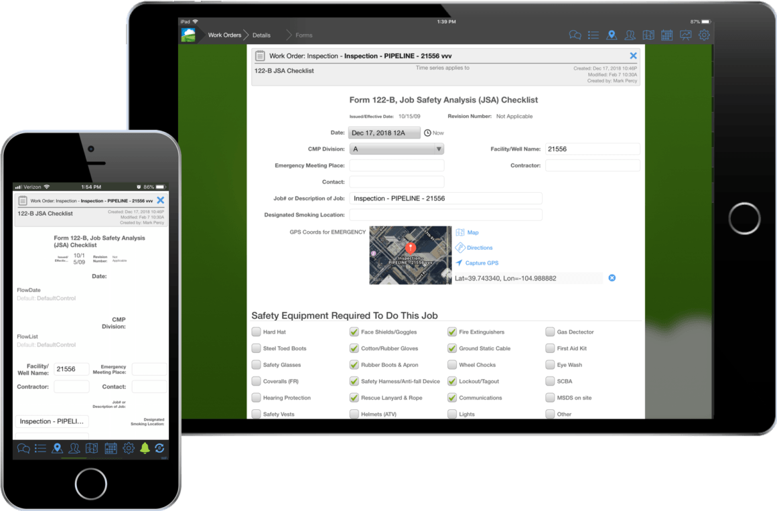Close the work order form on phone

pos(161,200)
